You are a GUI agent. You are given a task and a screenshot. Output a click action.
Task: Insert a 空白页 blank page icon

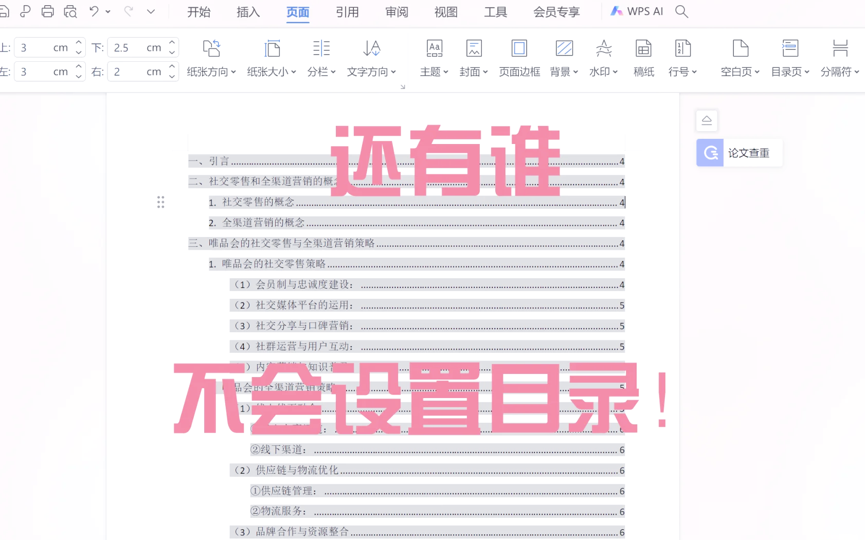tap(740, 48)
